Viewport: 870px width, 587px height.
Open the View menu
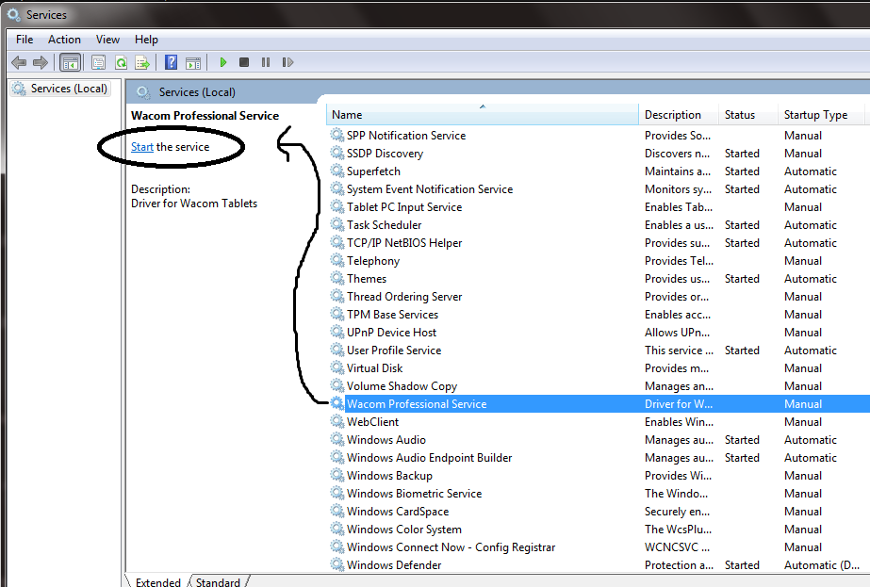tap(107, 40)
